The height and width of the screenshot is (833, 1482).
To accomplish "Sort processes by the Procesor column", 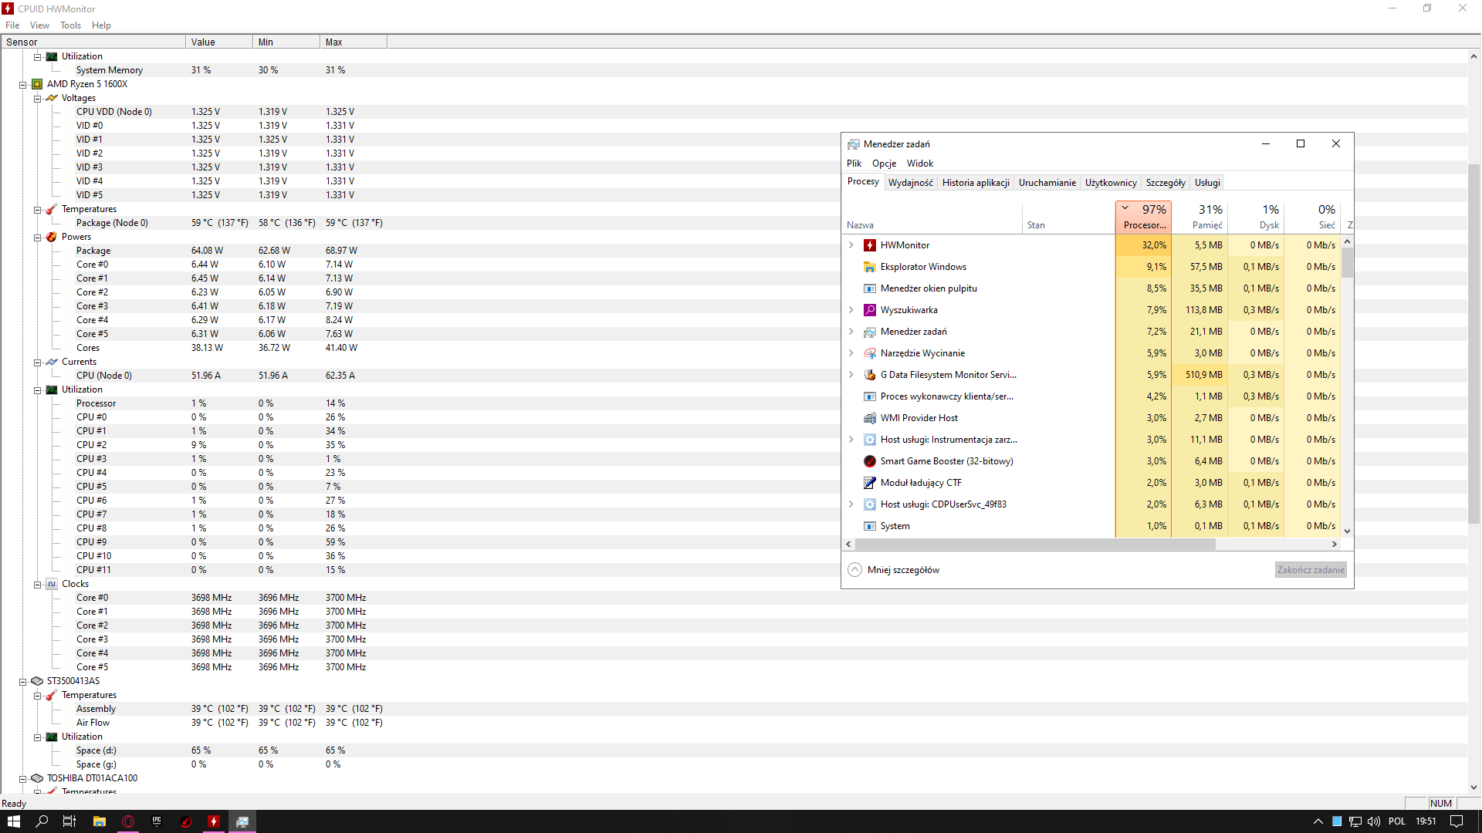I will 1143,217.
